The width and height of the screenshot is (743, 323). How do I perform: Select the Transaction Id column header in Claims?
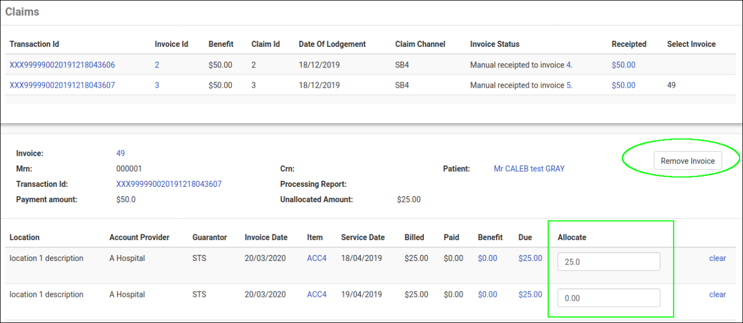pos(34,44)
